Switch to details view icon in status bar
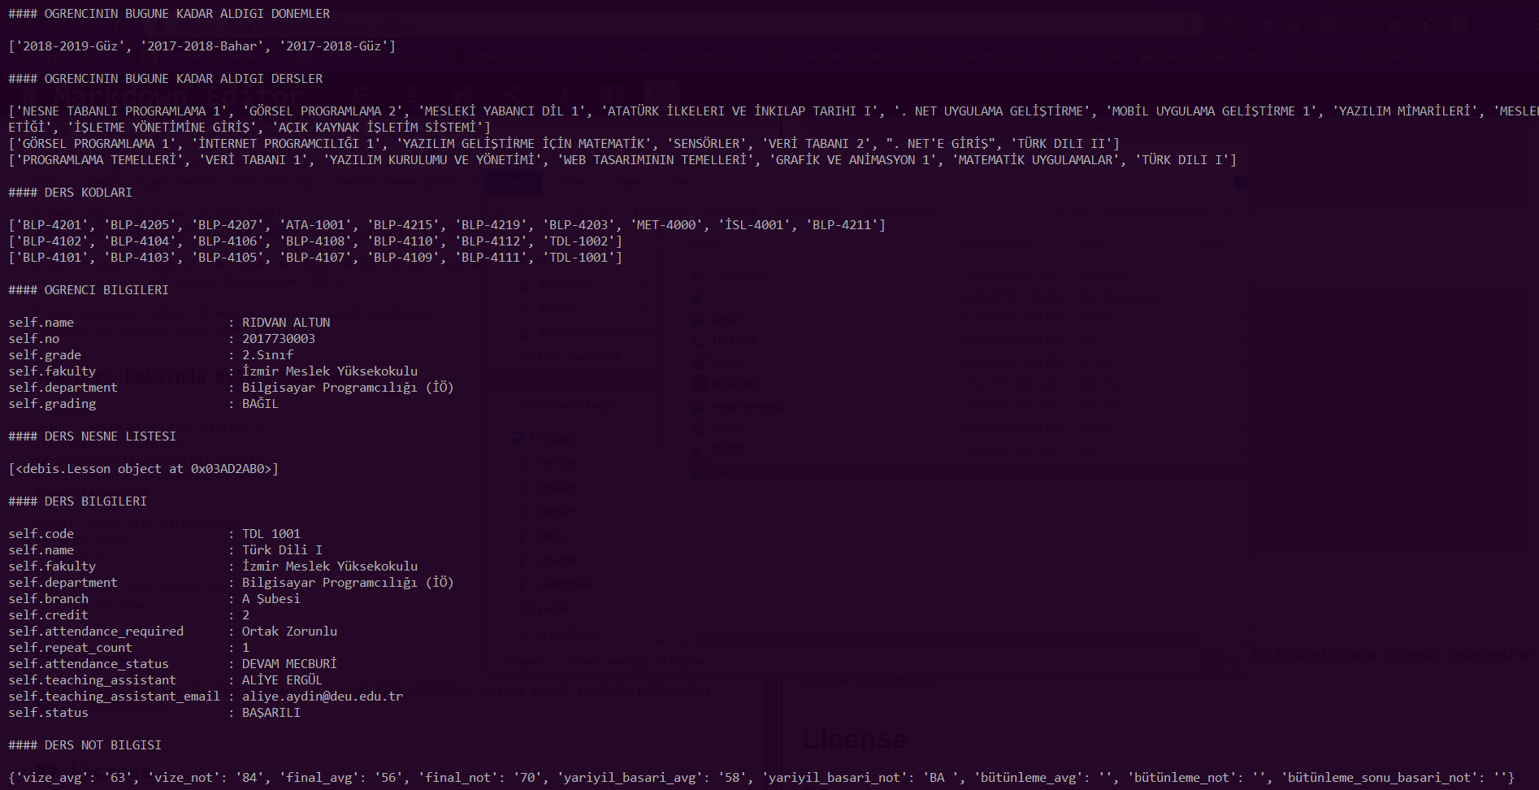This screenshot has width=1539, height=790. pyautogui.click(x=1212, y=662)
